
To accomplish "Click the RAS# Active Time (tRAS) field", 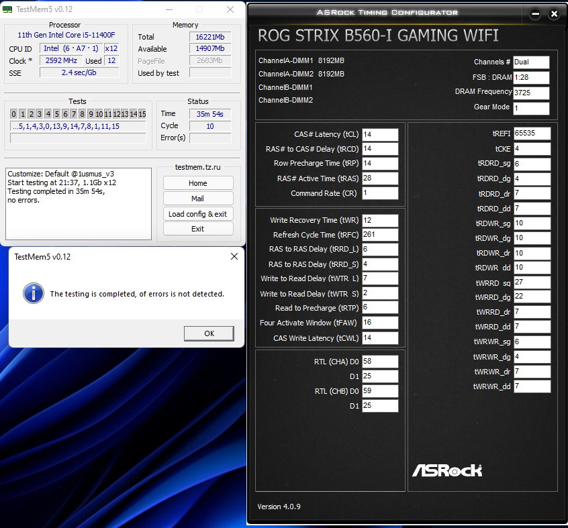I will click(380, 178).
